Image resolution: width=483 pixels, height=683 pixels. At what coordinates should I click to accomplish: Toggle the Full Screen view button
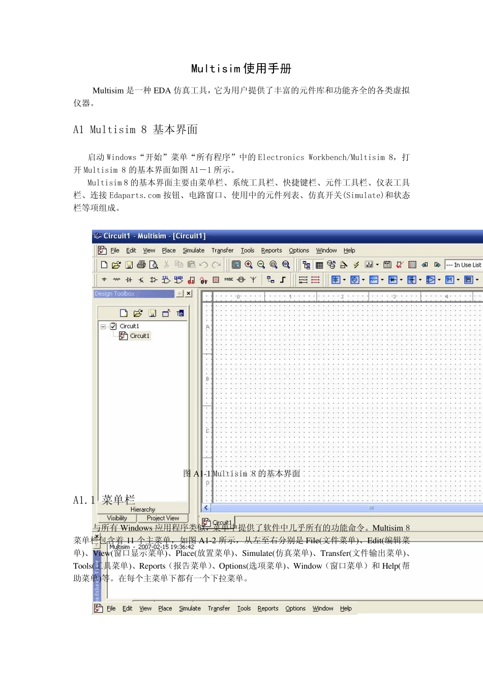click(x=236, y=265)
